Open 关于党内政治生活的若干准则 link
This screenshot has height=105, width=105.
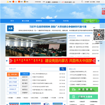point(41,87)
